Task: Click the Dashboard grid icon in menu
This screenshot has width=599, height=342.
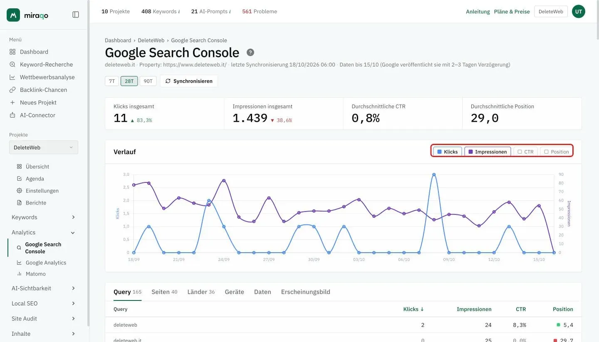Action: (x=12, y=52)
